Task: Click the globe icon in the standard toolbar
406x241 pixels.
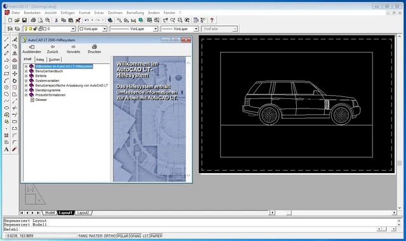Action: [x=110, y=20]
